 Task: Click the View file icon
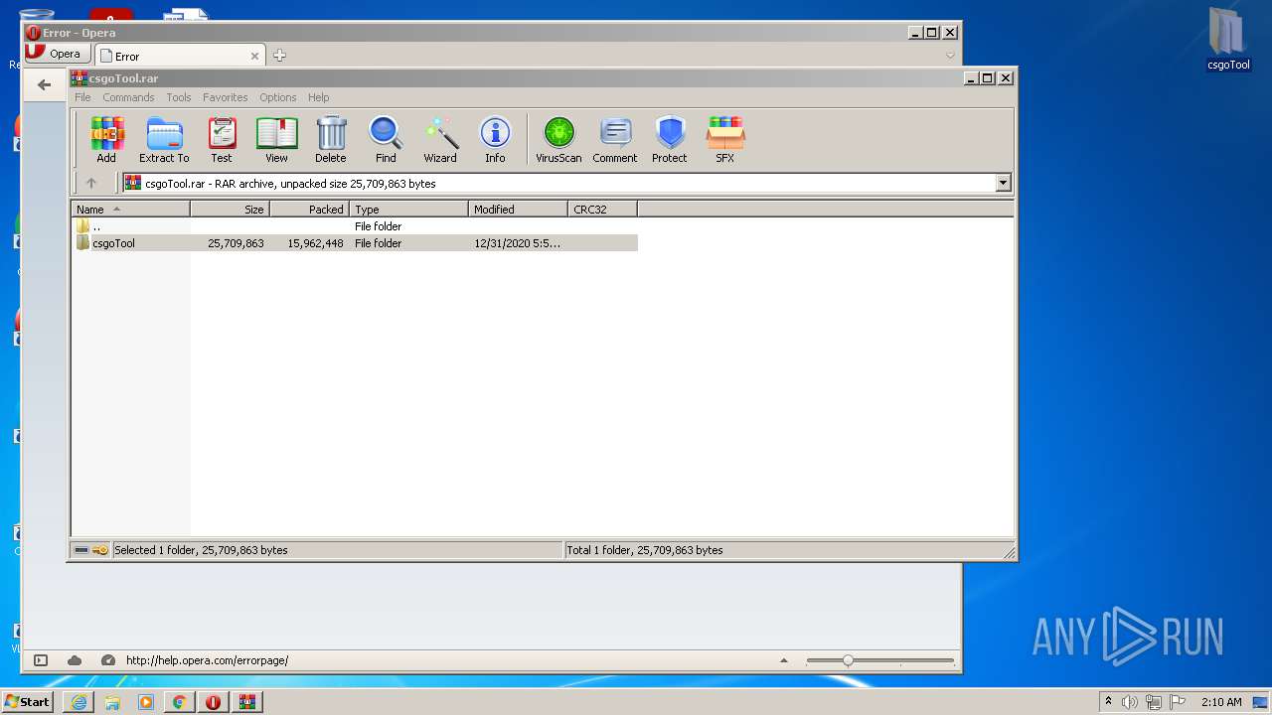click(x=276, y=139)
